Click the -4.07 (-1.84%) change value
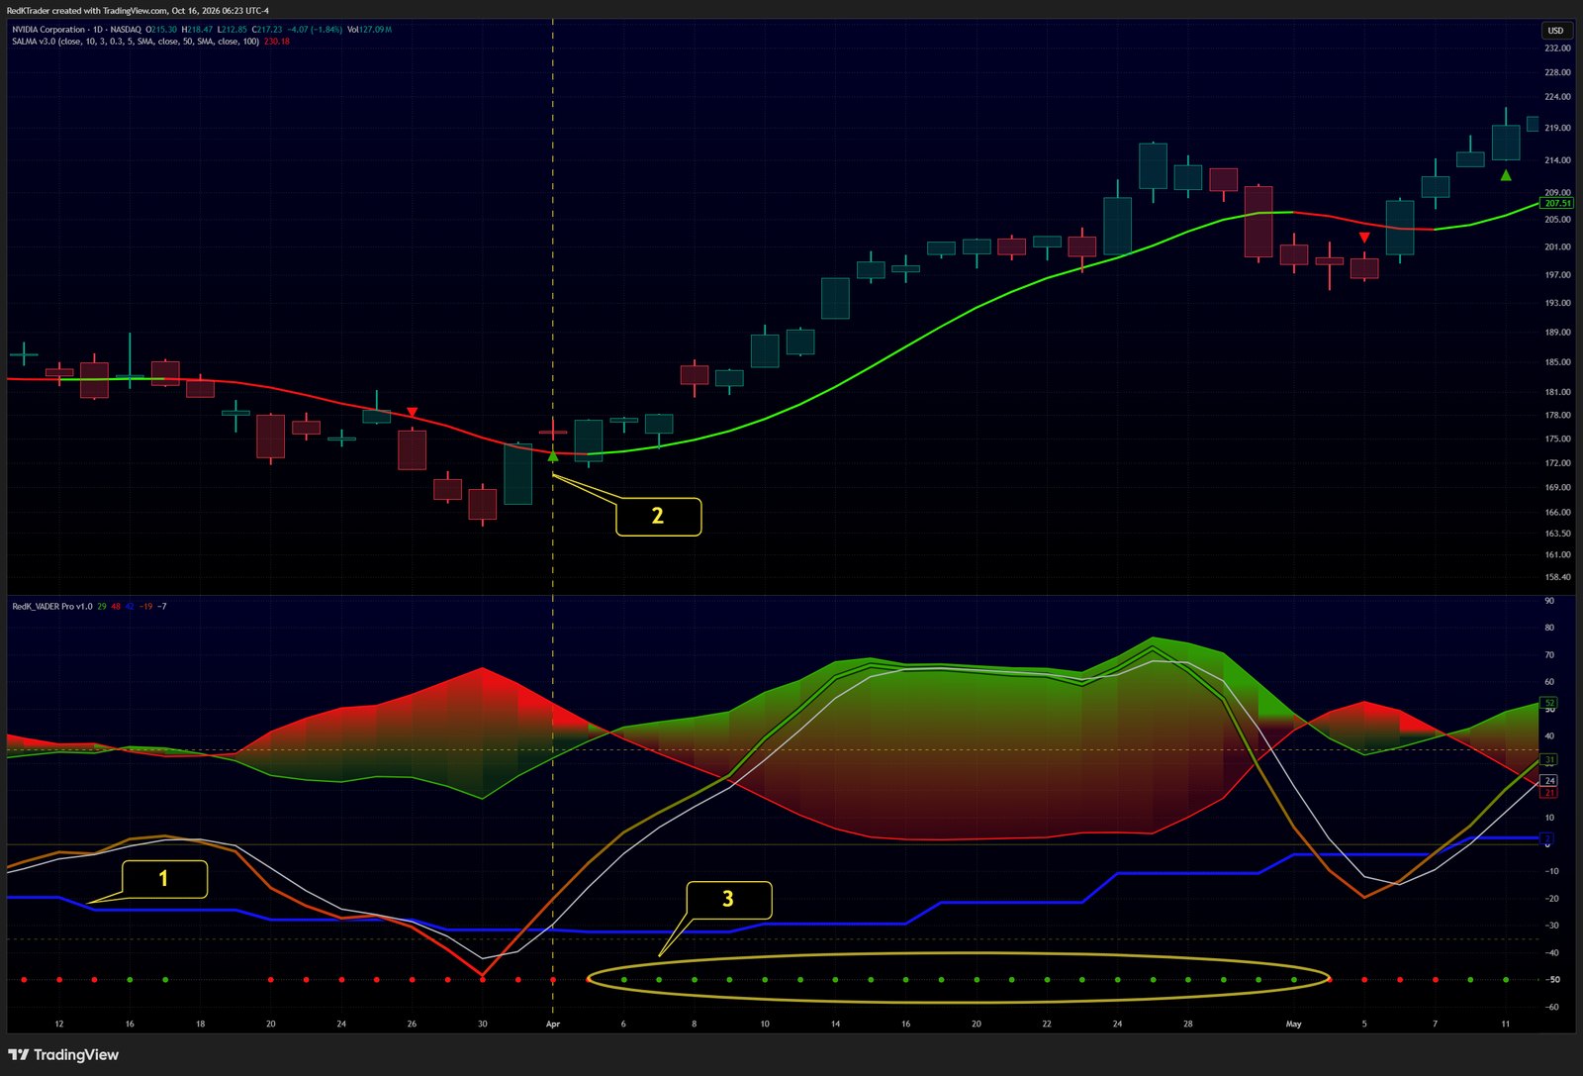Viewport: 1583px width, 1076px height. [x=315, y=30]
